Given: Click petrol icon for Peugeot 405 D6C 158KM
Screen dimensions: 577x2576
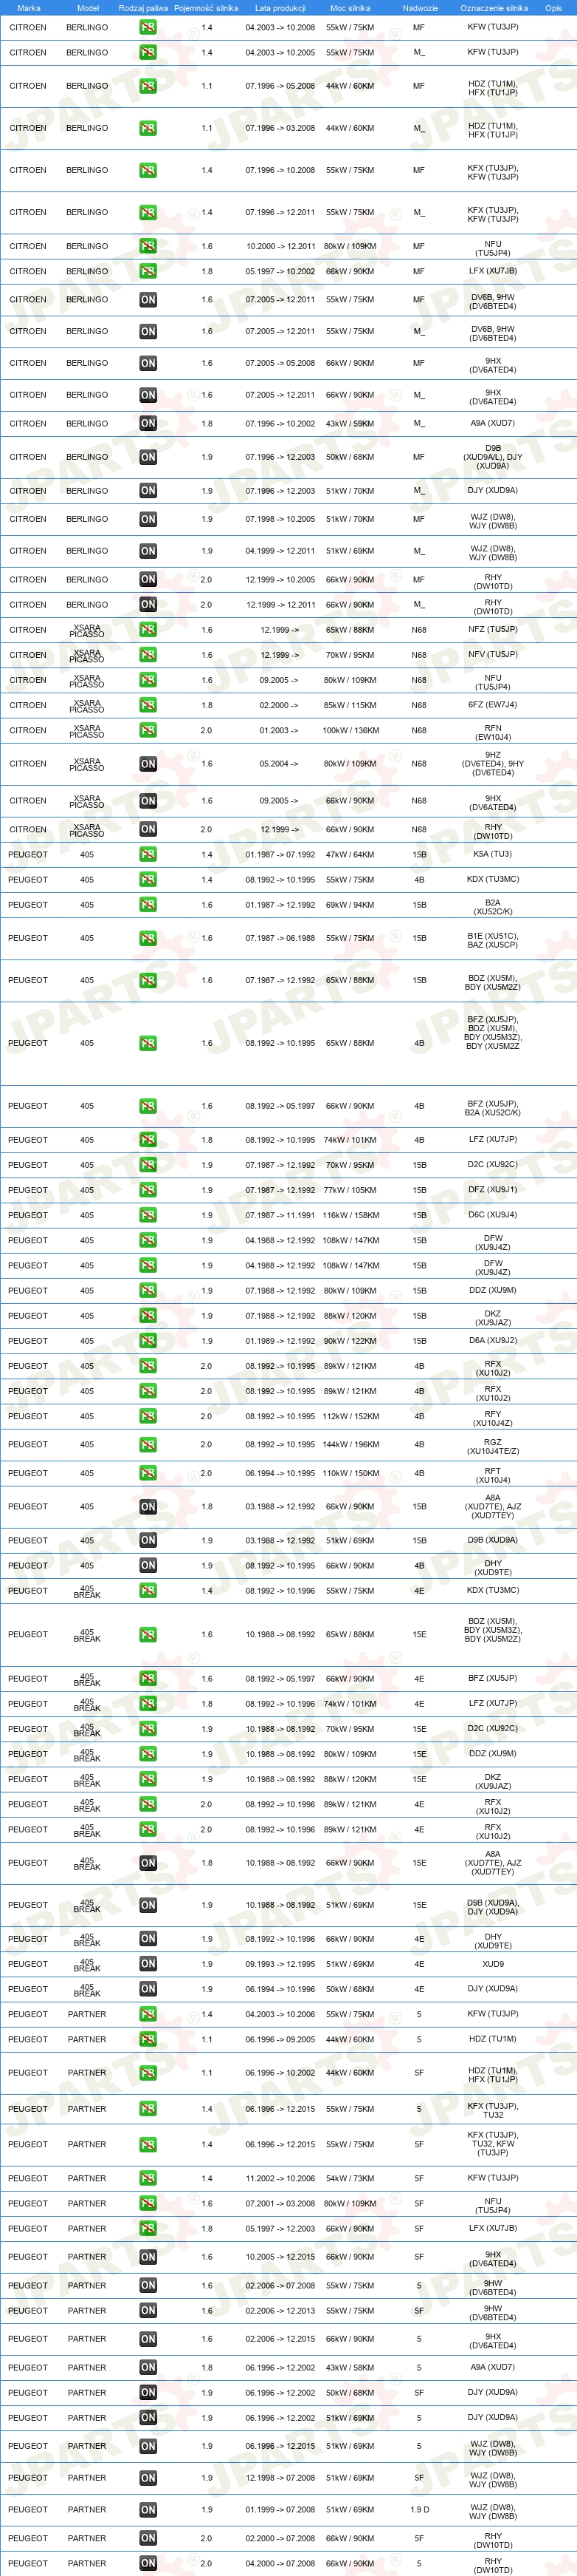Looking at the screenshot, I should coord(148,1215).
